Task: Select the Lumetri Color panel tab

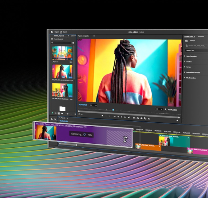Action: (x=188, y=37)
